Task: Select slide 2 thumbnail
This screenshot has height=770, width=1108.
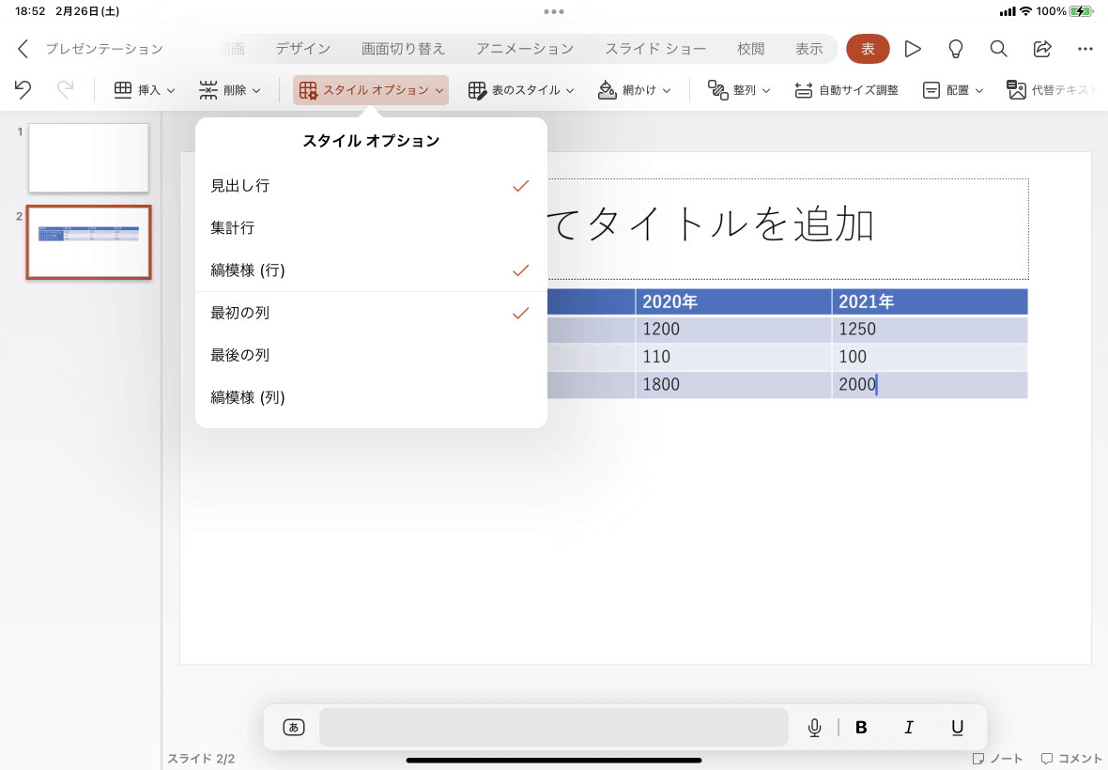Action: coord(88,242)
